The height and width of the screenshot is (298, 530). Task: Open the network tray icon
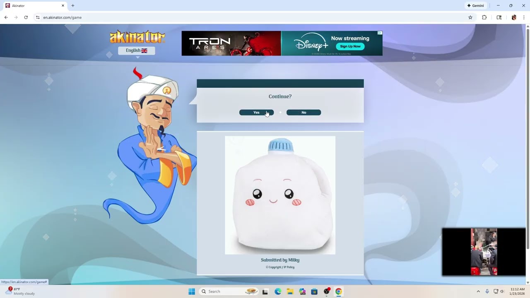pyautogui.click(x=496, y=291)
